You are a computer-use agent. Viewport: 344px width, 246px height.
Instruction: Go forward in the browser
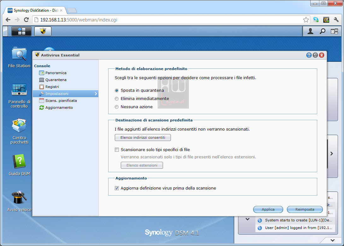tap(17, 20)
